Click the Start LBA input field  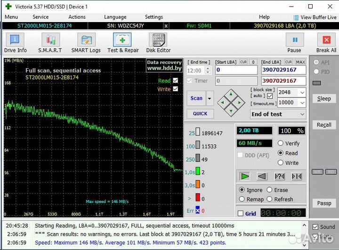[235, 70]
